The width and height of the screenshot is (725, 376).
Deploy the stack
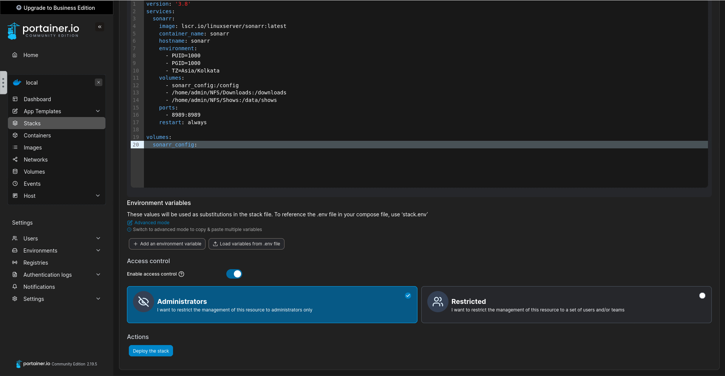(151, 351)
